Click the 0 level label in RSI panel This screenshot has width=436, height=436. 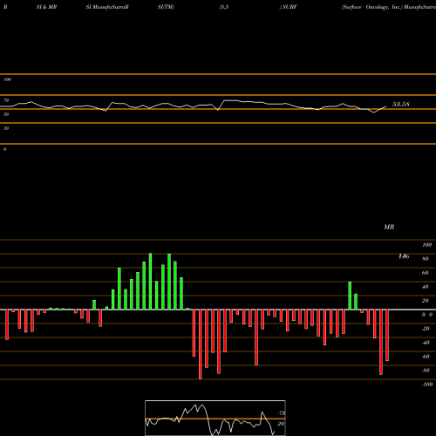coord(4,149)
